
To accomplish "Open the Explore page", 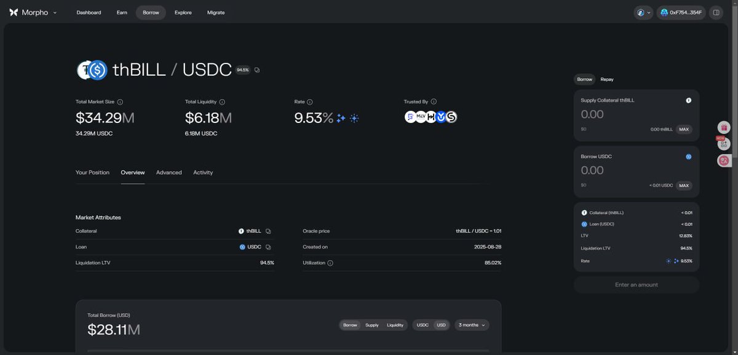I will 183,12.
